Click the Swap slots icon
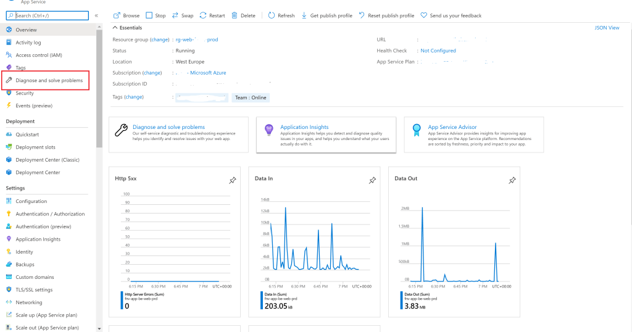Viewport: 632px width, 332px height. coord(175,15)
